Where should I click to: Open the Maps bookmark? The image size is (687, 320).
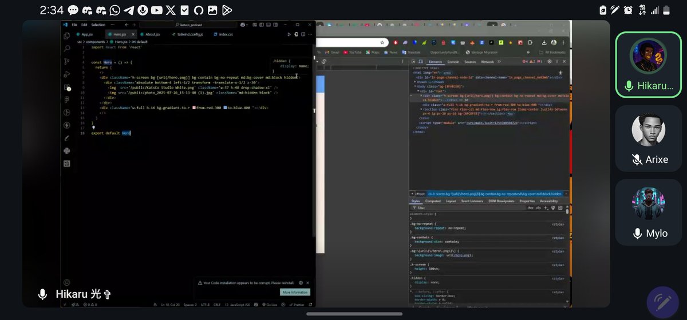coord(373,52)
